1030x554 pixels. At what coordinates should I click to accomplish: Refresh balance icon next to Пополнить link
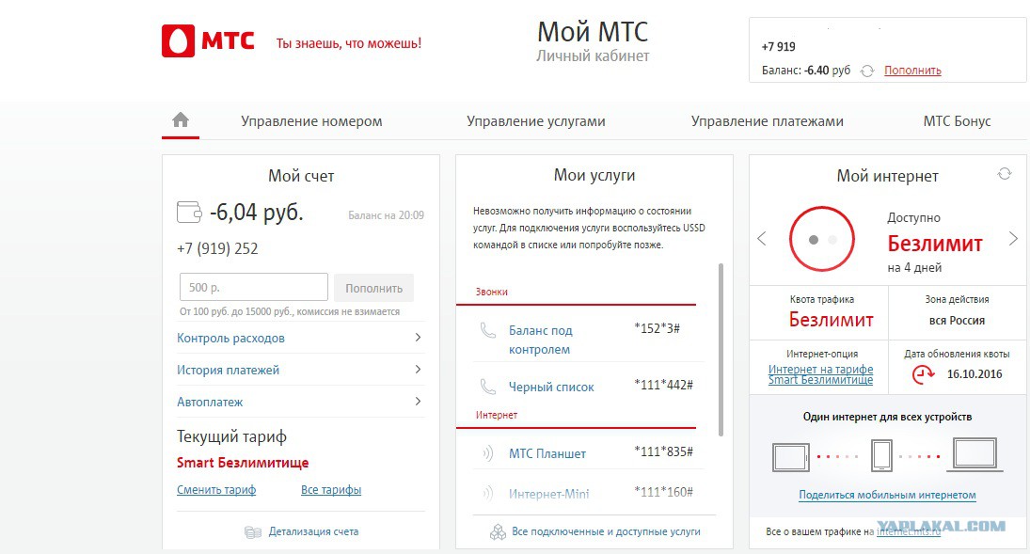(867, 71)
